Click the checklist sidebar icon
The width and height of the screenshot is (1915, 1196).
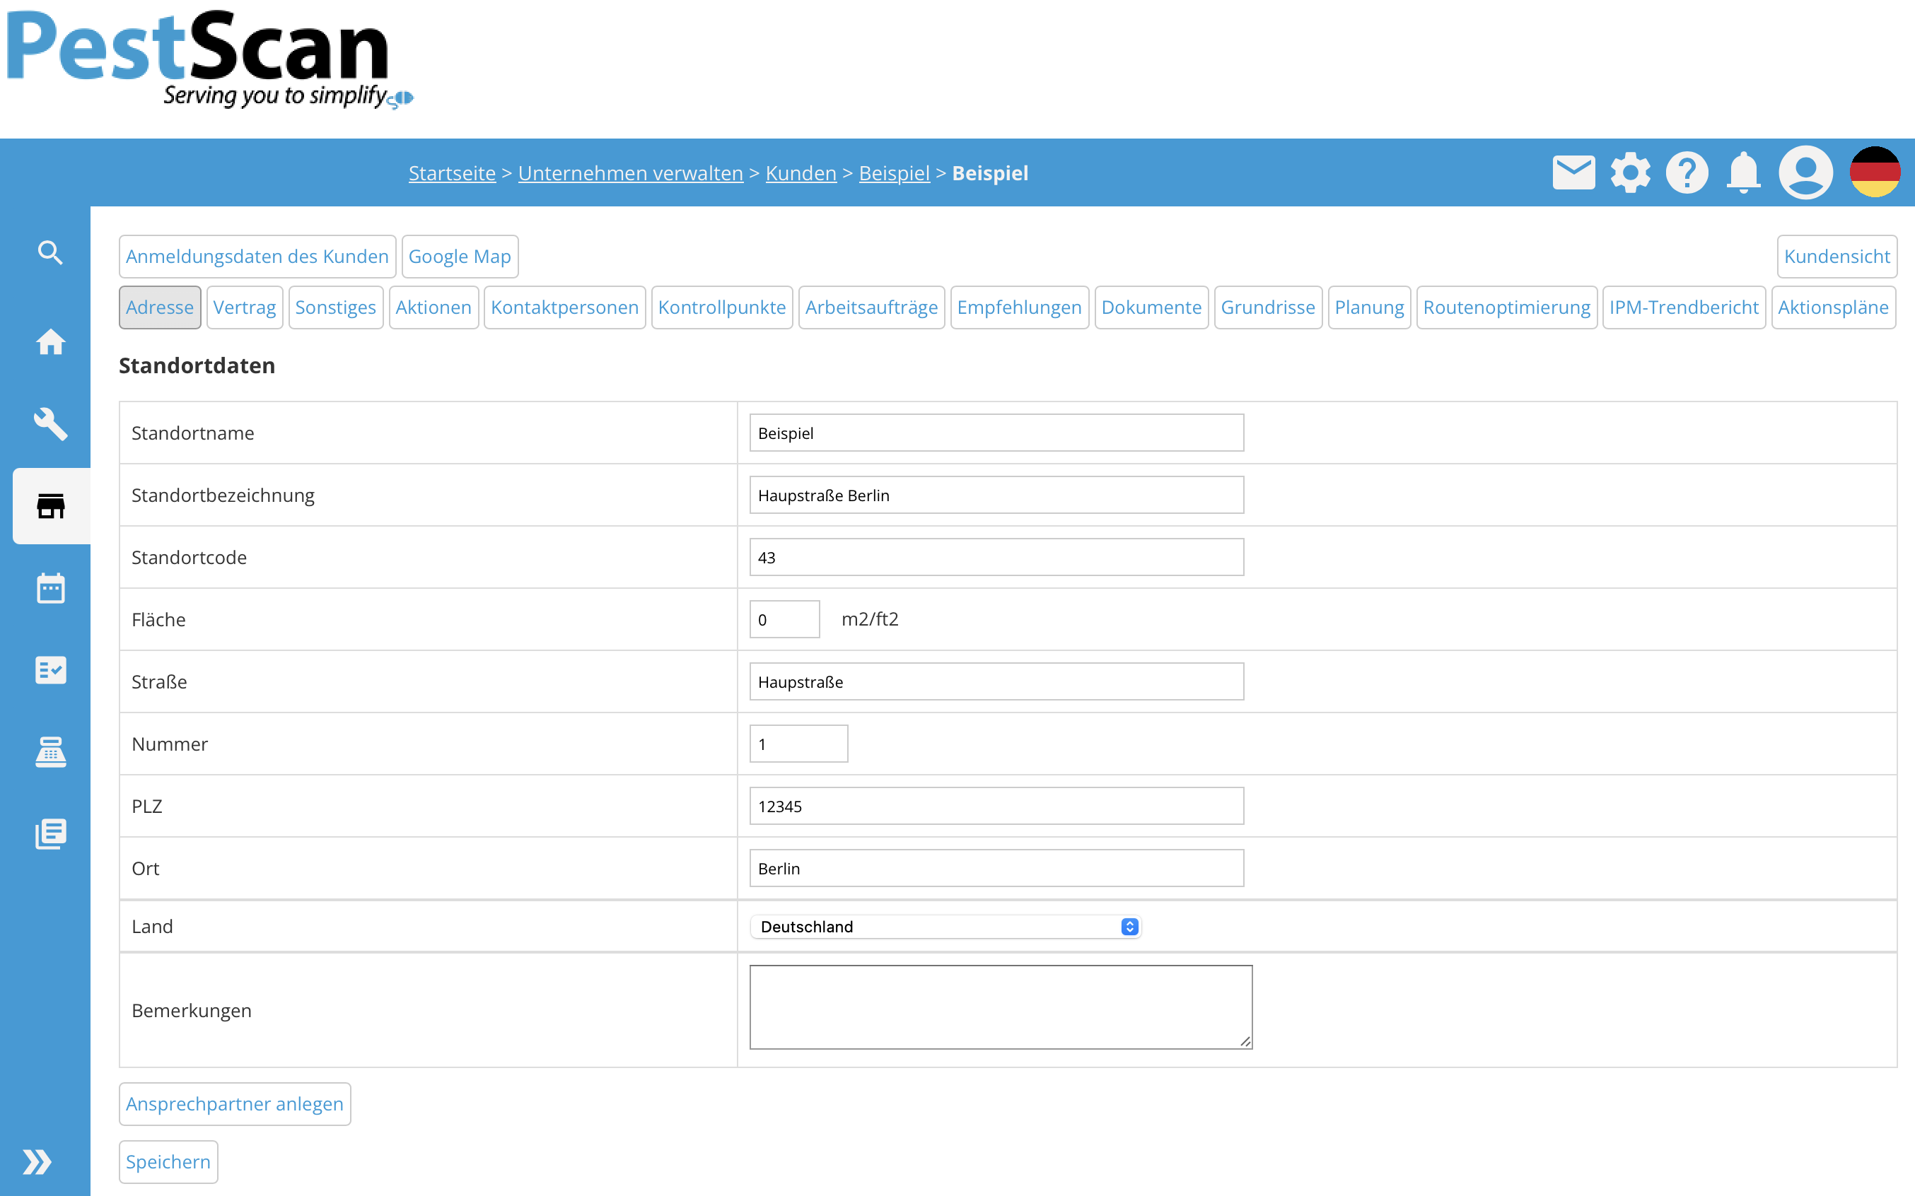pos(50,670)
